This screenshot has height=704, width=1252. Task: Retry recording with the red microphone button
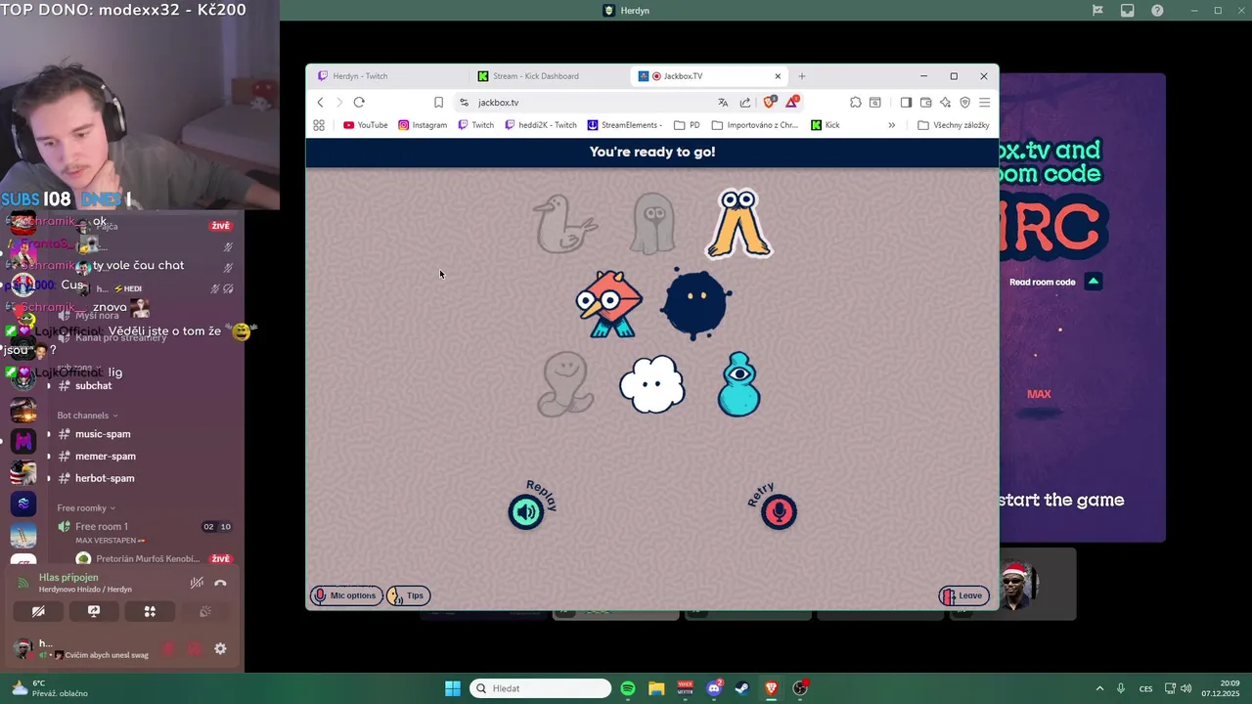pyautogui.click(x=779, y=511)
